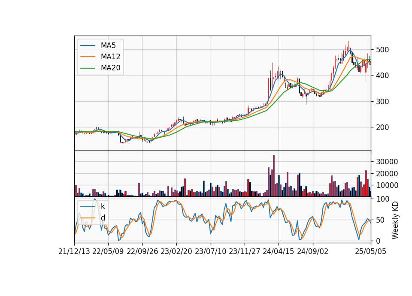This screenshot has width=412, height=296.
Task: Click the blue MA5 legend line sample
Action: click(88, 45)
